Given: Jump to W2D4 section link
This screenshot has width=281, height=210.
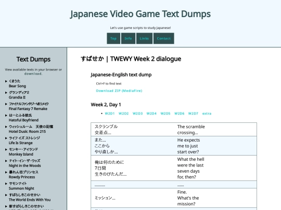Looking at the screenshot, I should 151,114.
